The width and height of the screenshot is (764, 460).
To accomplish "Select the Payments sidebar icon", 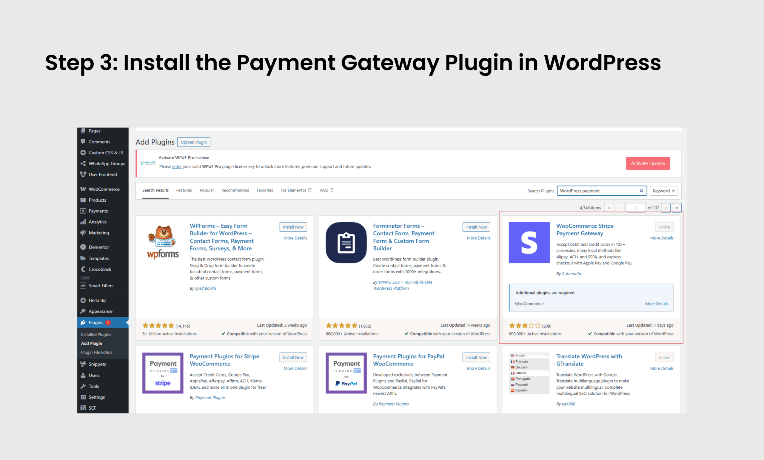I will coord(83,211).
